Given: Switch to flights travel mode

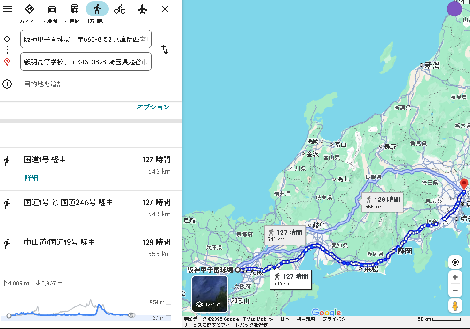Looking at the screenshot, I should [142, 9].
